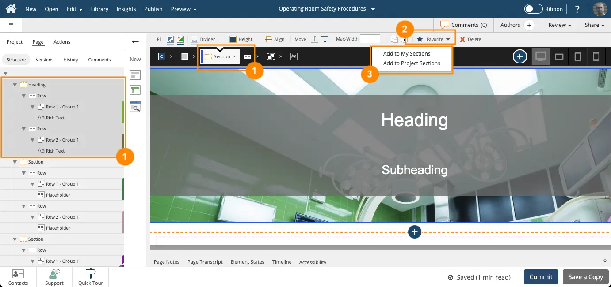The width and height of the screenshot is (611, 287).
Task: Choose Add to Project Sections
Action: 412,63
